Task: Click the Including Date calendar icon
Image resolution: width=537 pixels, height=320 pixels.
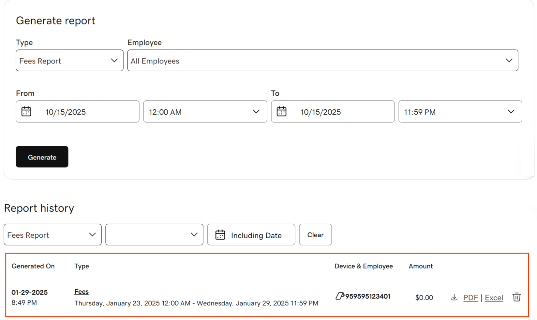Action: (x=220, y=234)
